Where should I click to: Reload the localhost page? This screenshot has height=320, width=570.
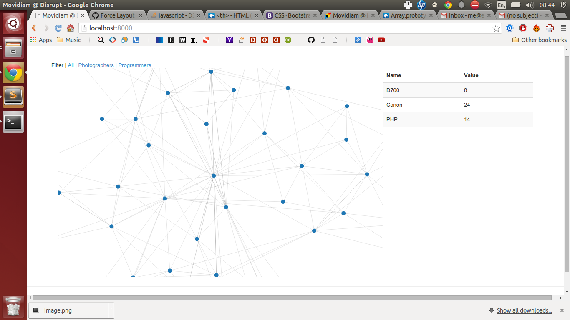click(x=58, y=28)
